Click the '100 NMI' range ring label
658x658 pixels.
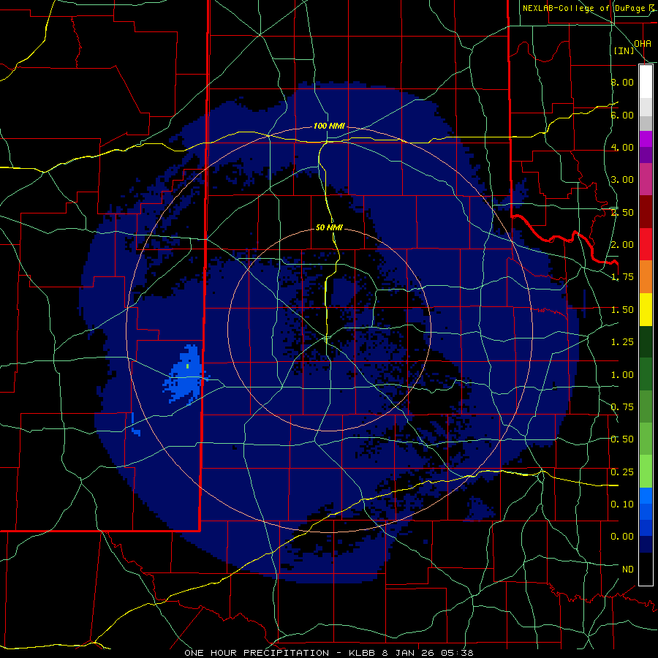click(329, 126)
